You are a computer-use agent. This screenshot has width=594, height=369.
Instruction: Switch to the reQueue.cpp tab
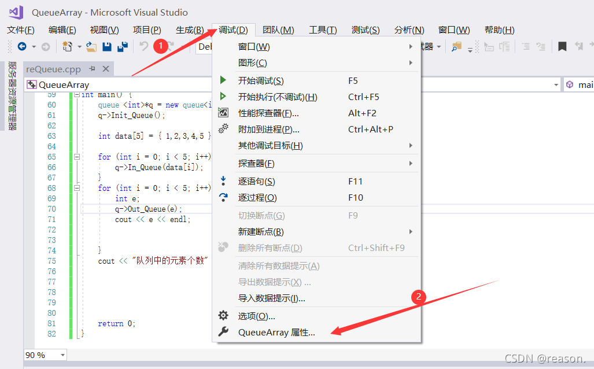click(54, 69)
